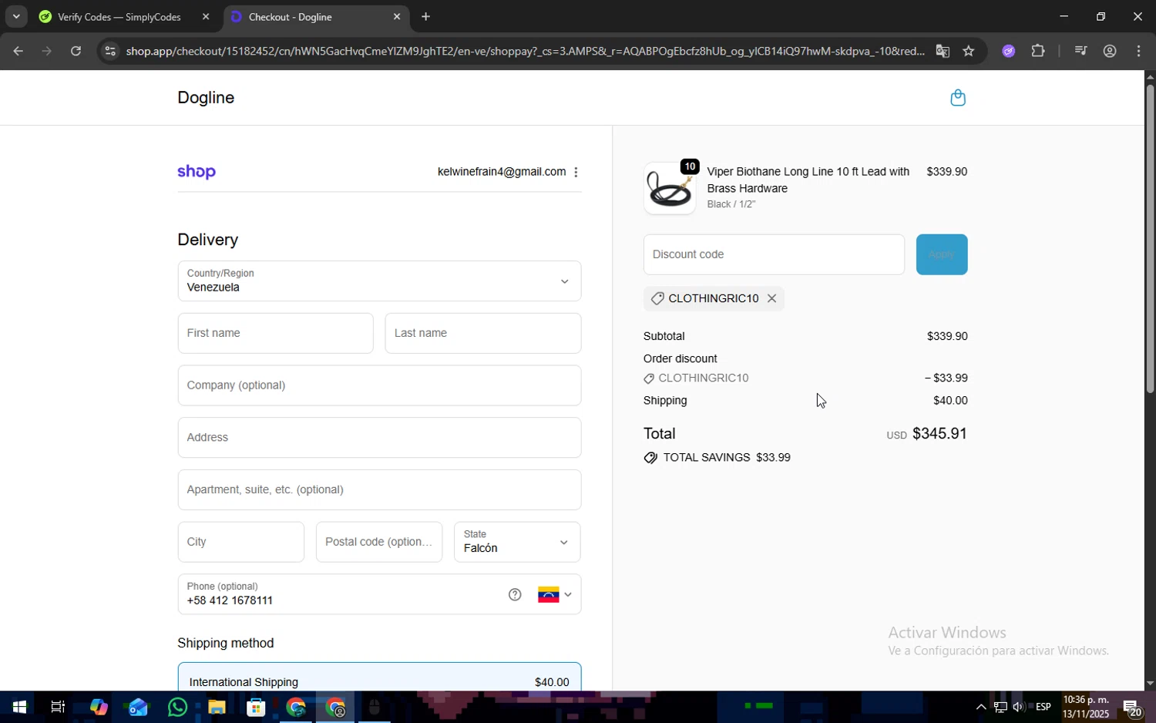Click the TOTAL SAVINGS $33.99 text
The width and height of the screenshot is (1156, 723).
[x=717, y=458]
